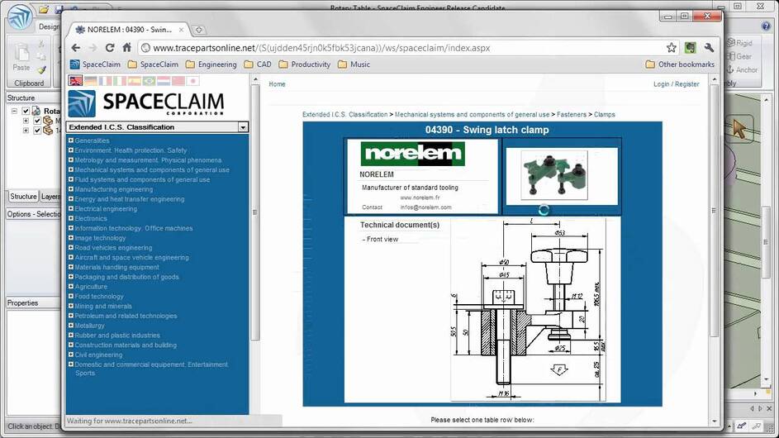Expand the Road vehicles engineering category
The width and height of the screenshot is (779, 438).
[70, 247]
